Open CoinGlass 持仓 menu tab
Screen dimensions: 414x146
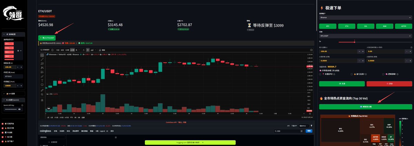click(69, 131)
